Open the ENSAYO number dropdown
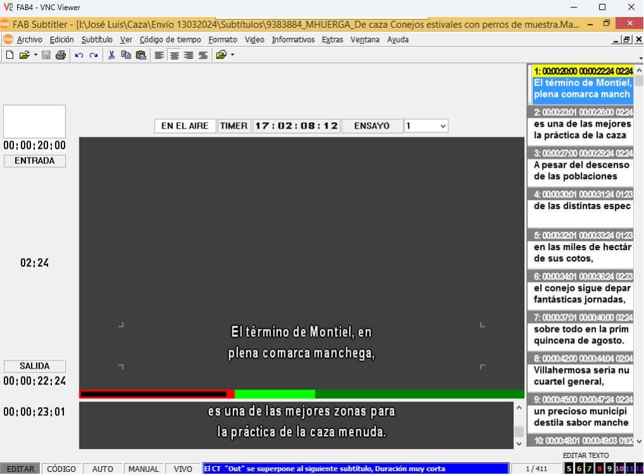 tap(442, 126)
